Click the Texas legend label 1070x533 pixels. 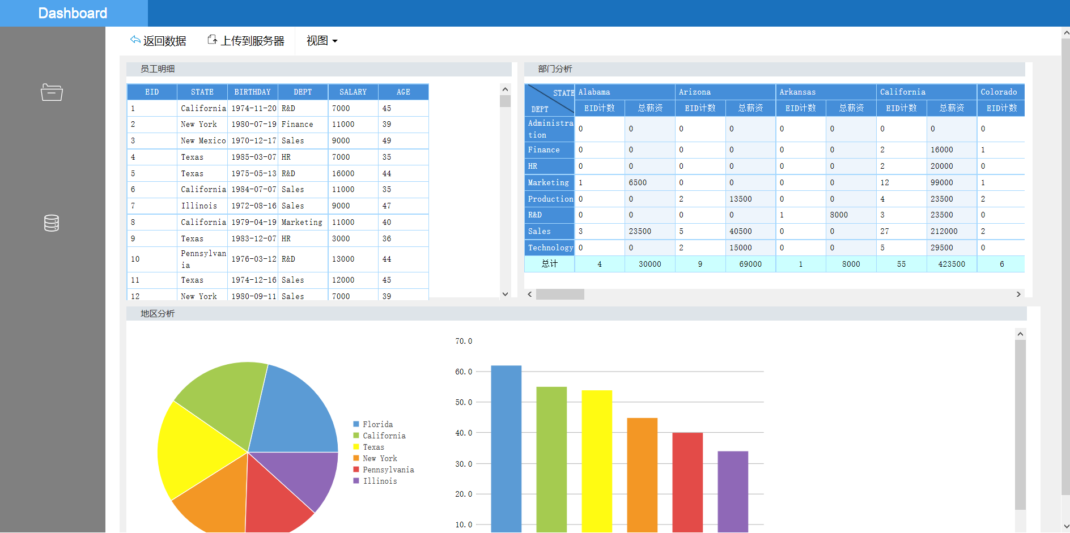373,447
